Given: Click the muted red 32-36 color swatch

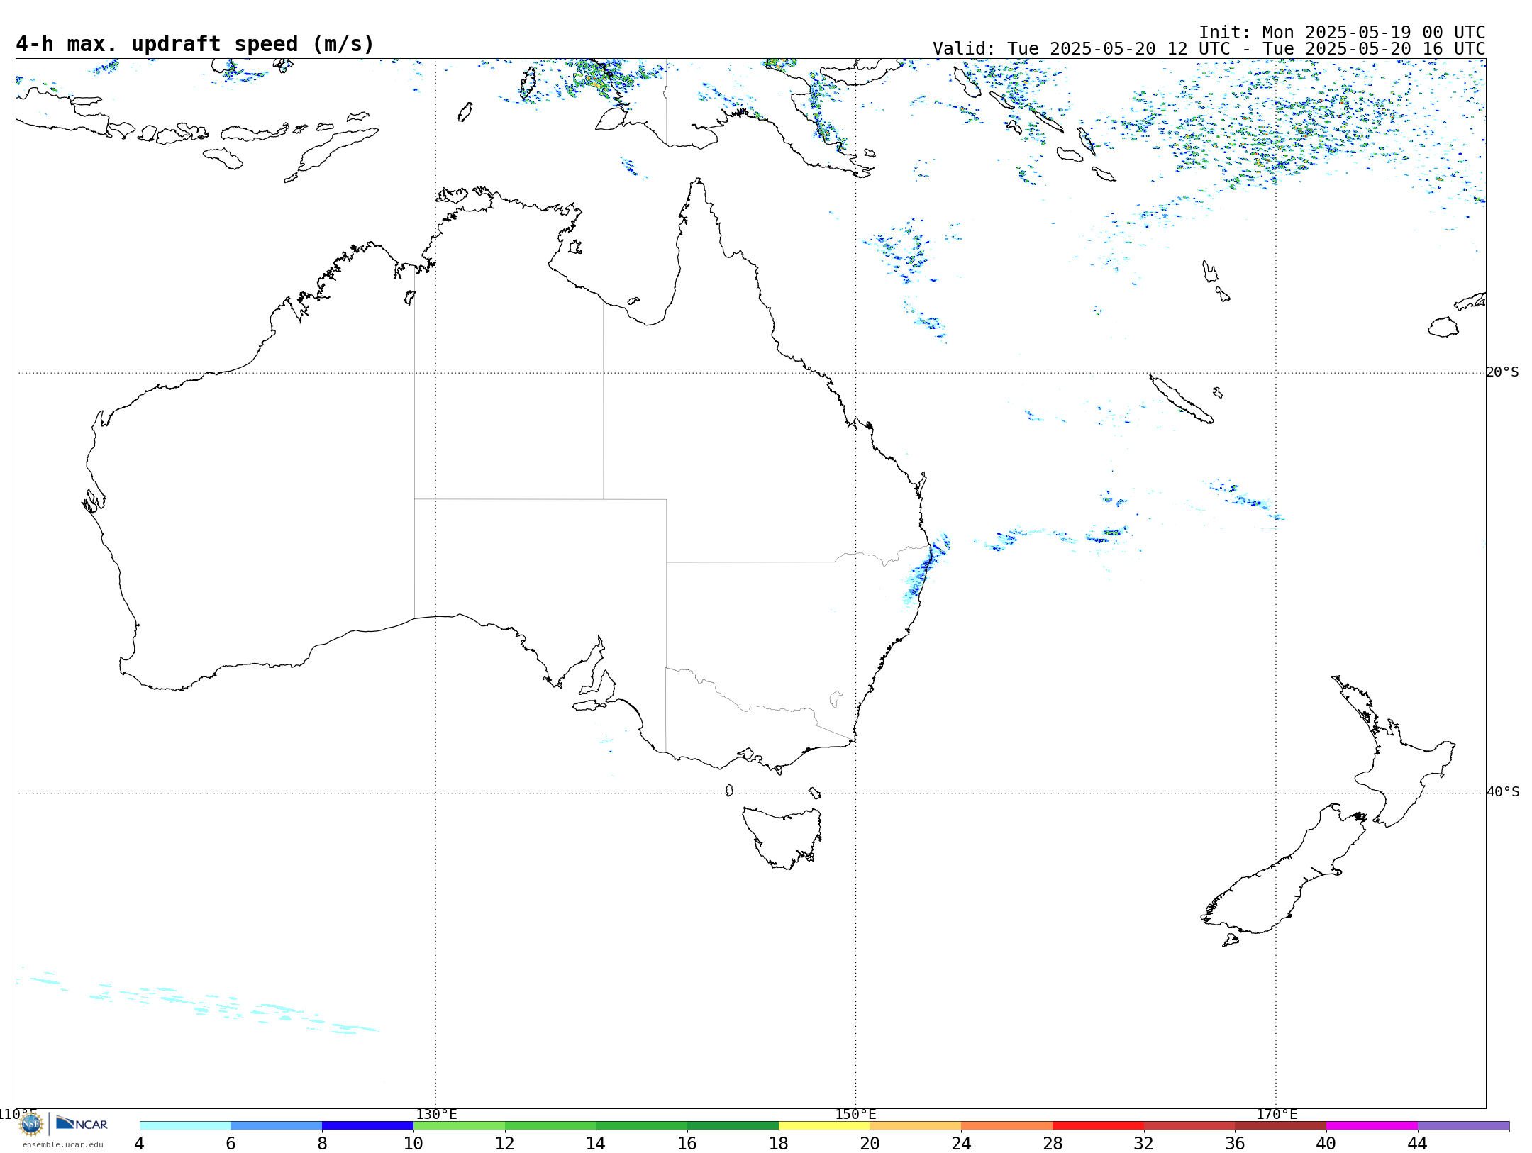Looking at the screenshot, I should tap(1189, 1125).
